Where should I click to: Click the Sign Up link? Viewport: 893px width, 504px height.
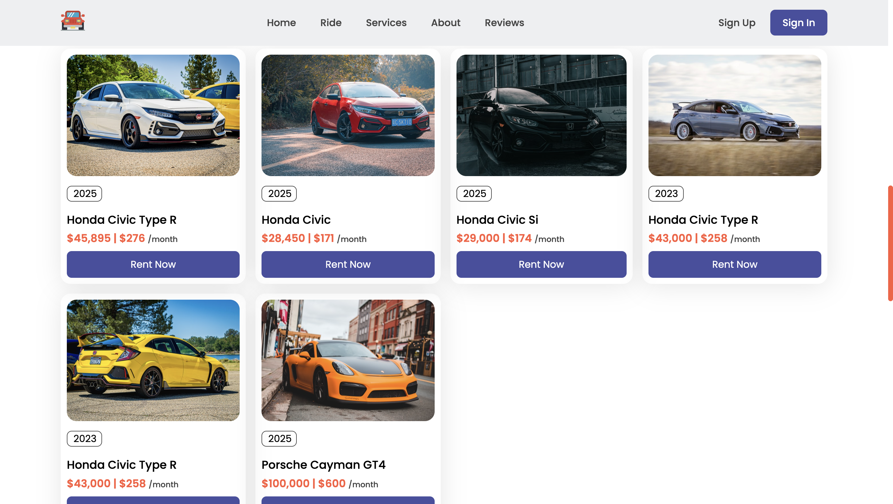click(x=737, y=22)
